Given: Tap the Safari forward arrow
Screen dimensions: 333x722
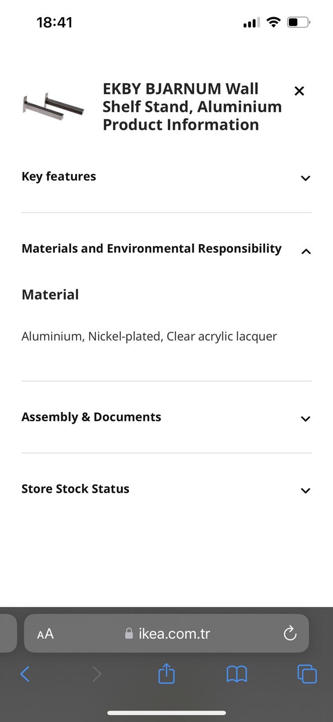Looking at the screenshot, I should click(96, 674).
